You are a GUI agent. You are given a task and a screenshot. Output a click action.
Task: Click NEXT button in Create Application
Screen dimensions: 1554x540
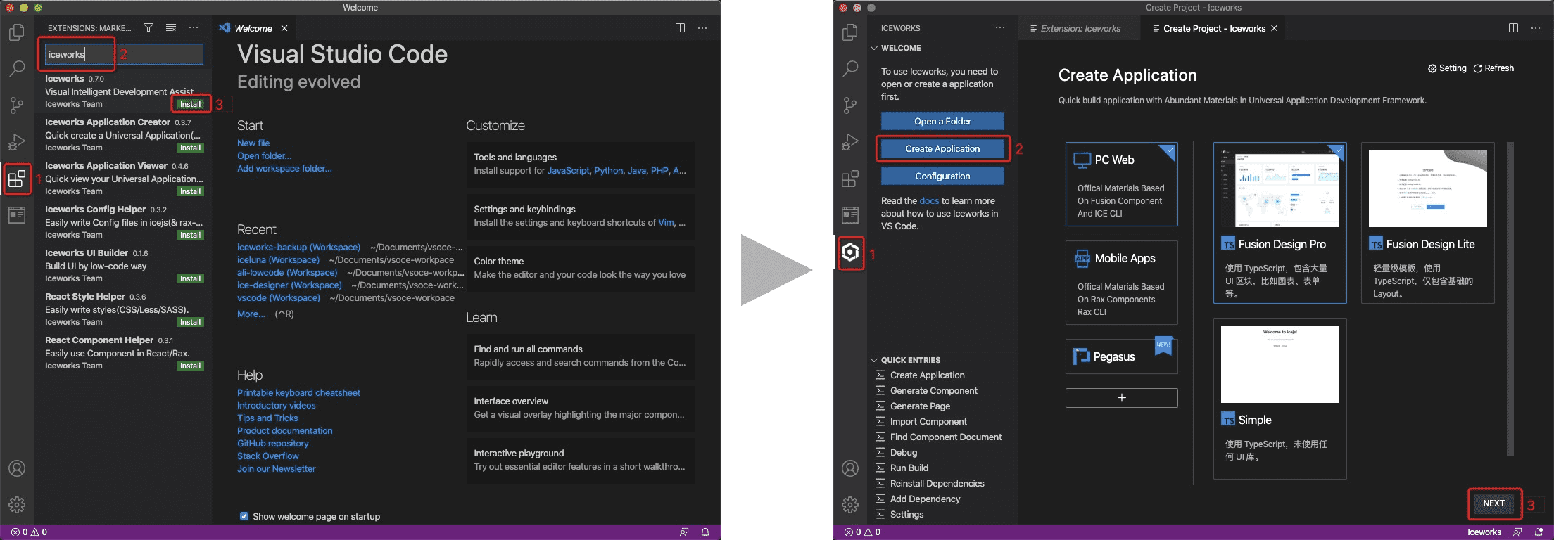coord(1493,503)
